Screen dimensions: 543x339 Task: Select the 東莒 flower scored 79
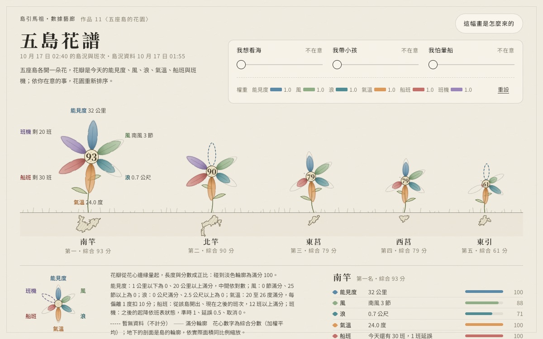[310, 176]
